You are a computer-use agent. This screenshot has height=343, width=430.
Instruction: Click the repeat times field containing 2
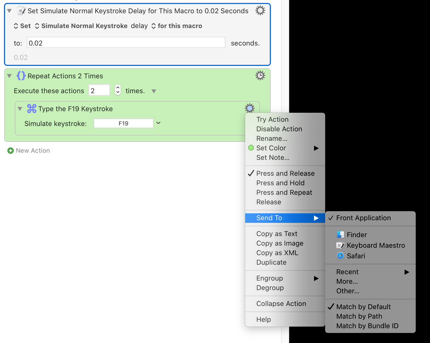click(99, 90)
